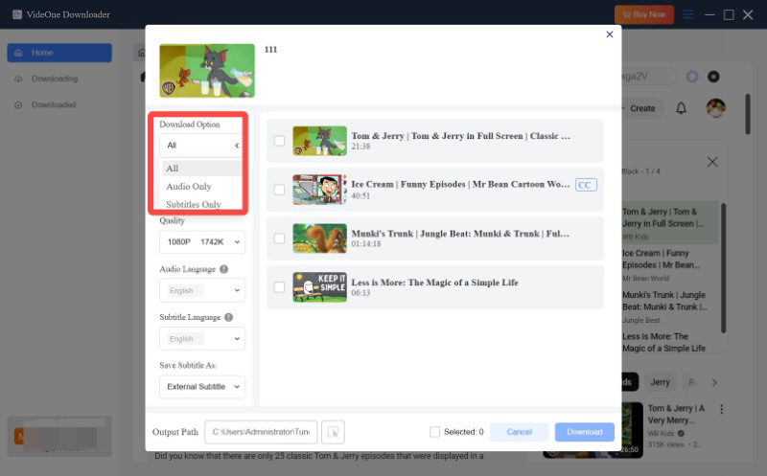Click the CC subtitle badge on Ice Cream video
The width and height of the screenshot is (767, 476).
[585, 185]
